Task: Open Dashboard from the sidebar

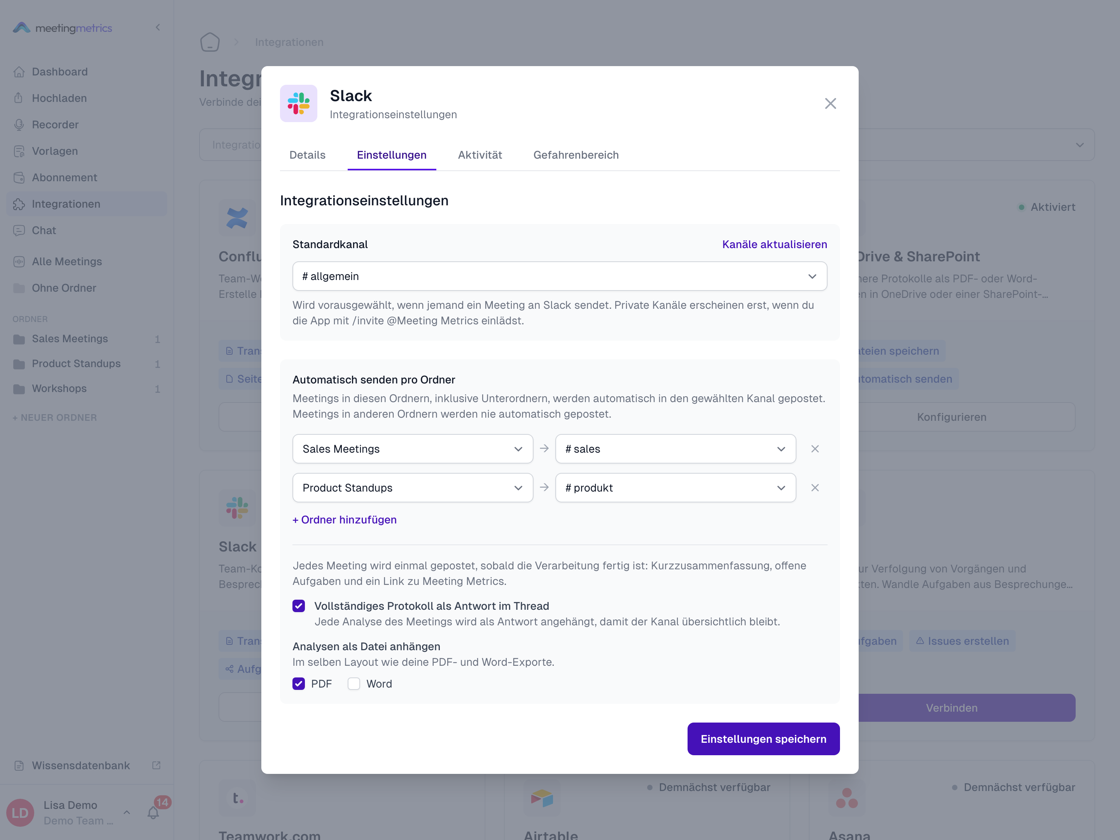Action: click(87, 72)
